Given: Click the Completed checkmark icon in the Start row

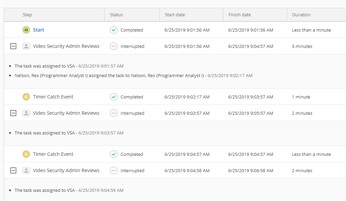Looking at the screenshot, I should point(114,30).
